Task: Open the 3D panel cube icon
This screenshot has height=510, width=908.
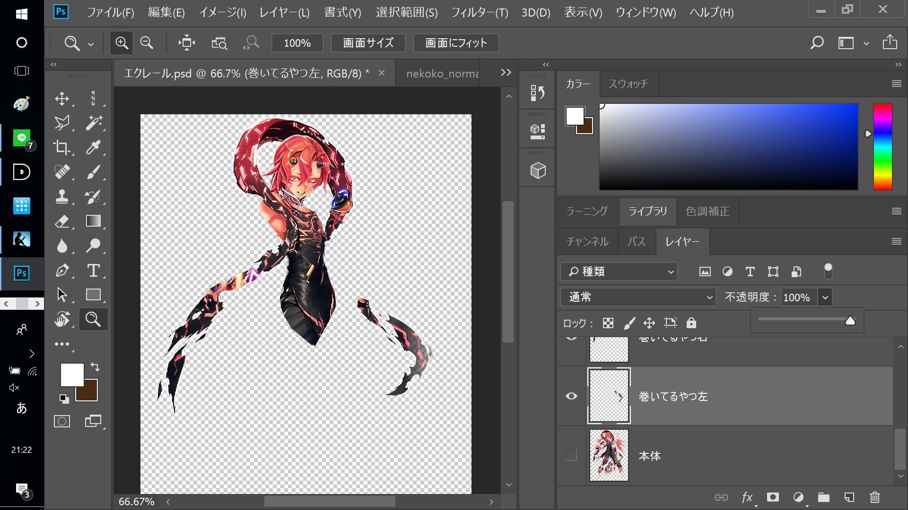Action: [x=537, y=170]
